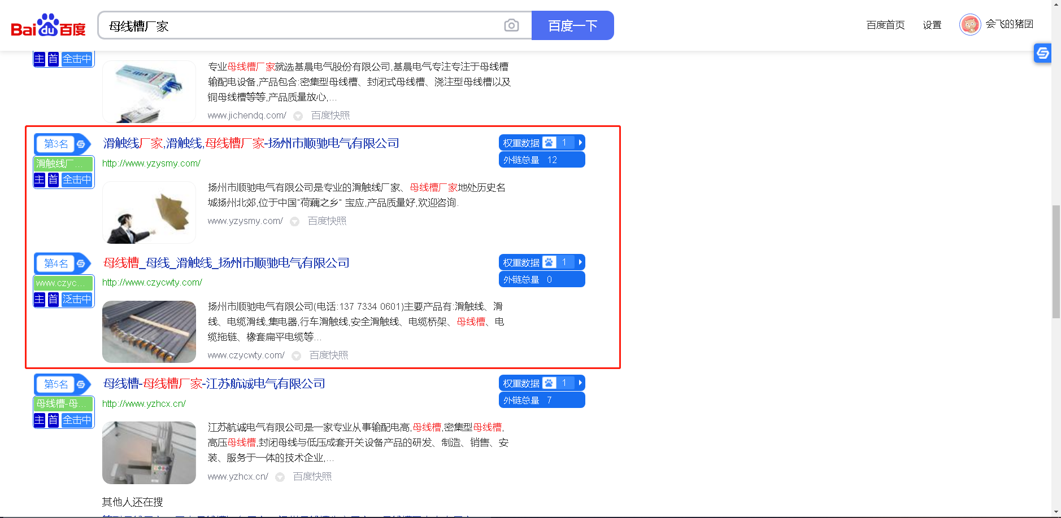Expand dropdown arrow next to www.yzysmy.com/
This screenshot has height=518, width=1061.
point(294,222)
